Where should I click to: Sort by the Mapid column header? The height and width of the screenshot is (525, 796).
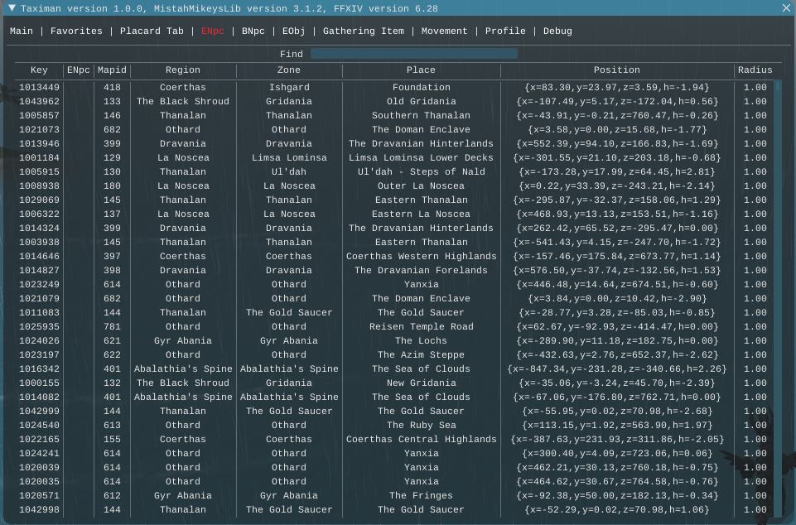pyautogui.click(x=112, y=70)
